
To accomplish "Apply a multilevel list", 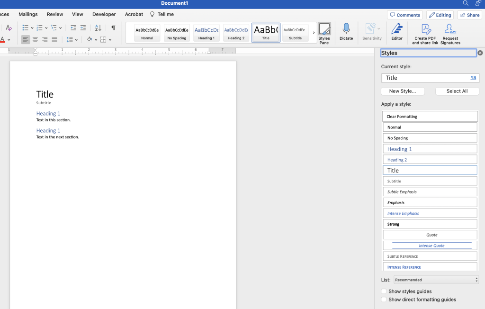I will [x=54, y=28].
